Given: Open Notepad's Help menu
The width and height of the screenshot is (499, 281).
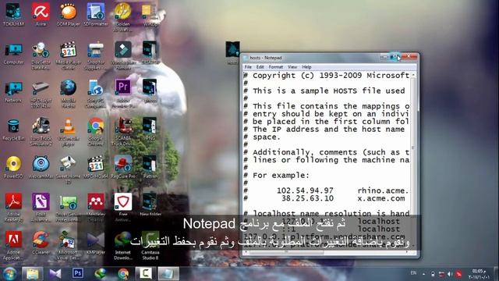Looking at the screenshot, I should 306,67.
